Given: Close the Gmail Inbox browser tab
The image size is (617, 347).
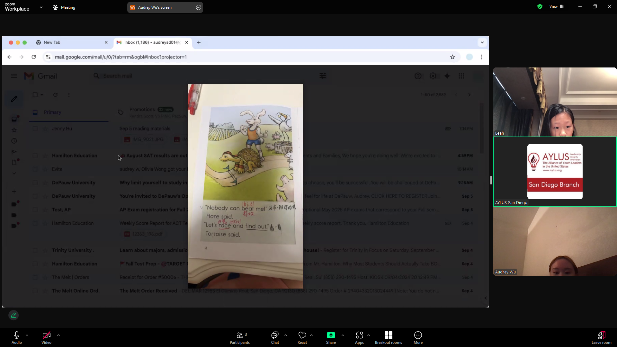Looking at the screenshot, I should (186, 42).
